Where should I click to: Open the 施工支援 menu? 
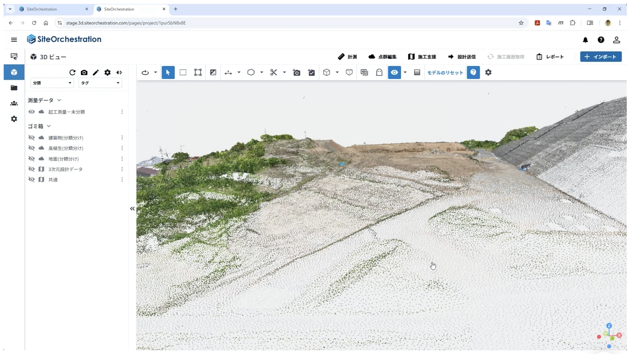tap(422, 57)
